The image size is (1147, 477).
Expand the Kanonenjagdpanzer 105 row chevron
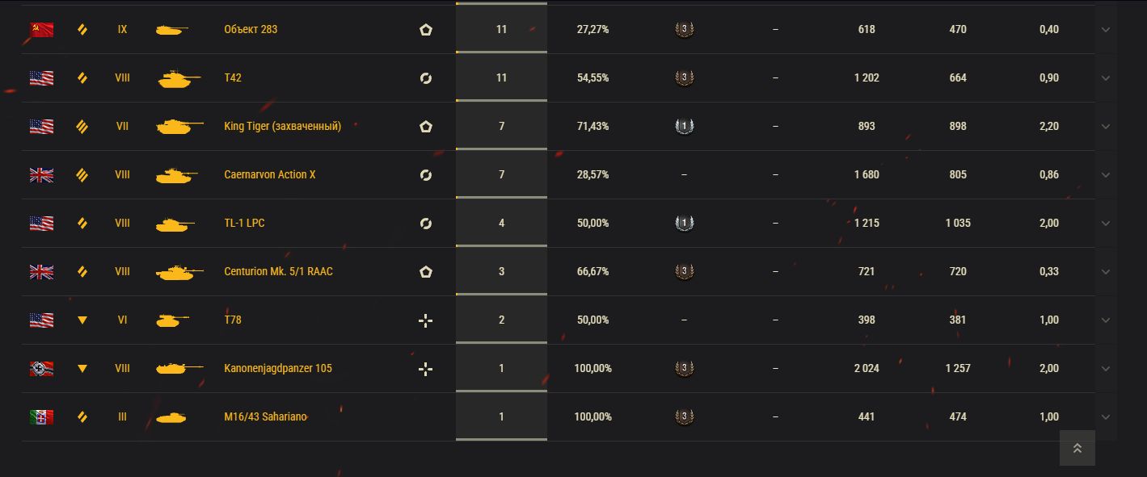click(1106, 369)
